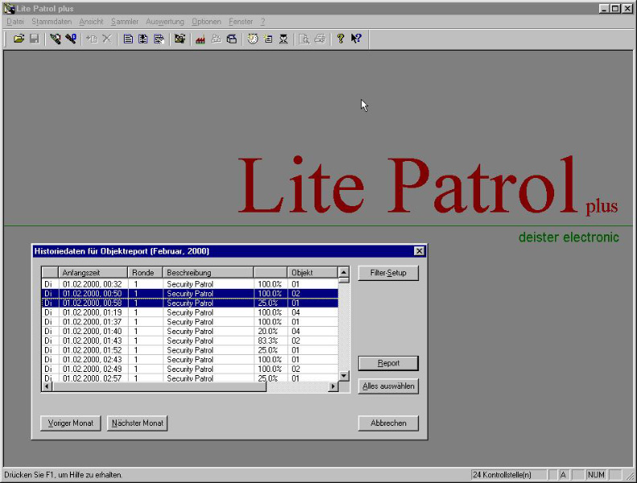Select the row 01.02.2000, 01:43

coord(190,341)
